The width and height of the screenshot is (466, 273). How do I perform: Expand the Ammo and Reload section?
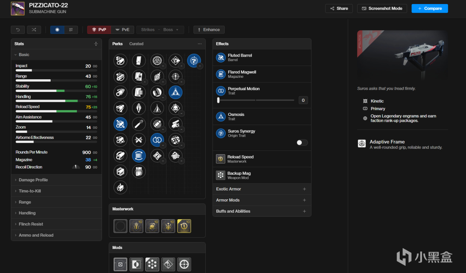point(56,235)
